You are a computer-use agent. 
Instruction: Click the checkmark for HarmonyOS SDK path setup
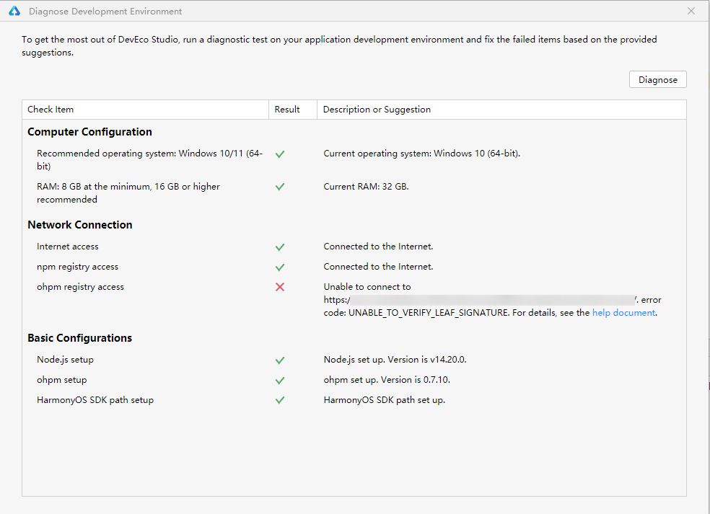click(x=279, y=400)
